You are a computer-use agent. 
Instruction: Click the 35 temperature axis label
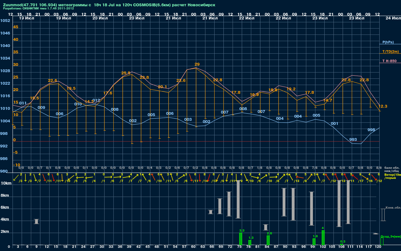[x=16, y=52]
